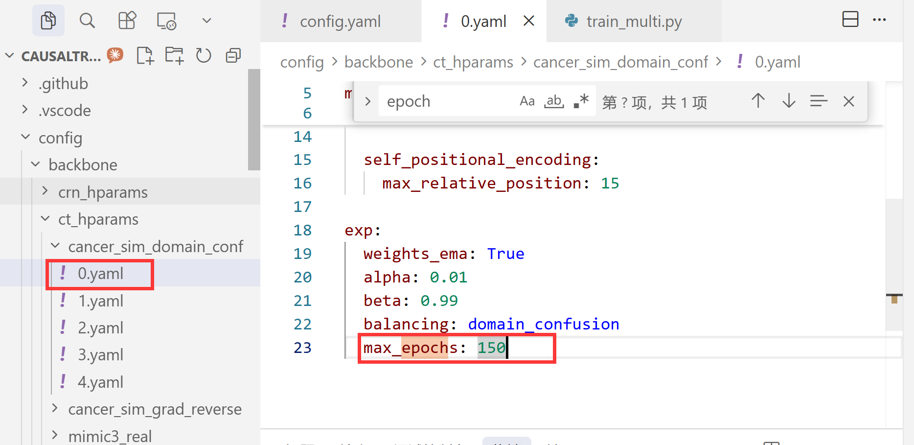Click the self_positional_encoding key

pyautogui.click(x=477, y=160)
